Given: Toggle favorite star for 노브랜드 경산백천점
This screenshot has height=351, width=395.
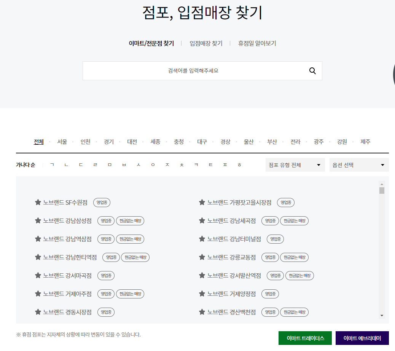Looking at the screenshot, I should pos(202,312).
